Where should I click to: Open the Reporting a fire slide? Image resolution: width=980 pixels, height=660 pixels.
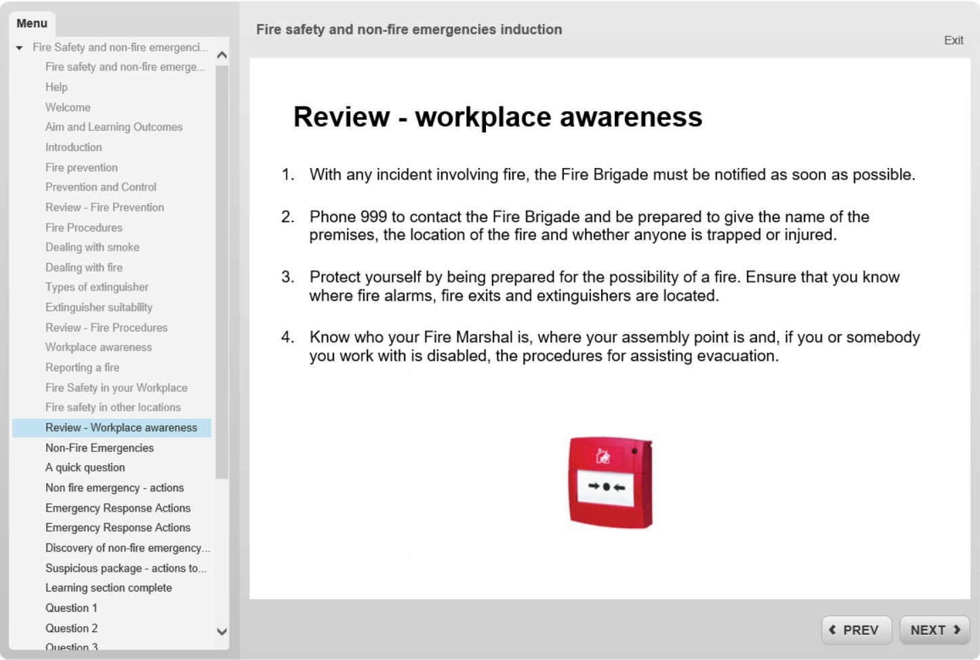pyautogui.click(x=82, y=367)
